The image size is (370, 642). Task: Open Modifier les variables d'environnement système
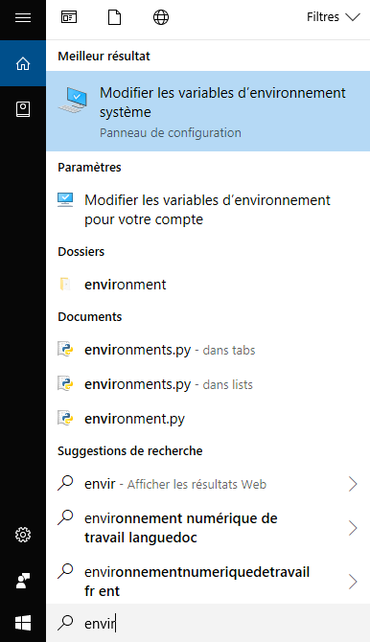208,111
